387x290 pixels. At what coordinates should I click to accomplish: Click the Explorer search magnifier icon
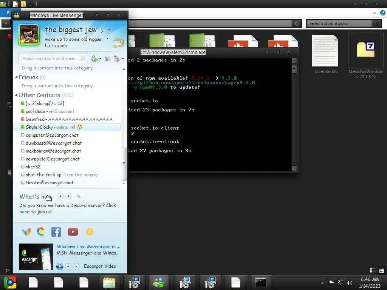377,23
